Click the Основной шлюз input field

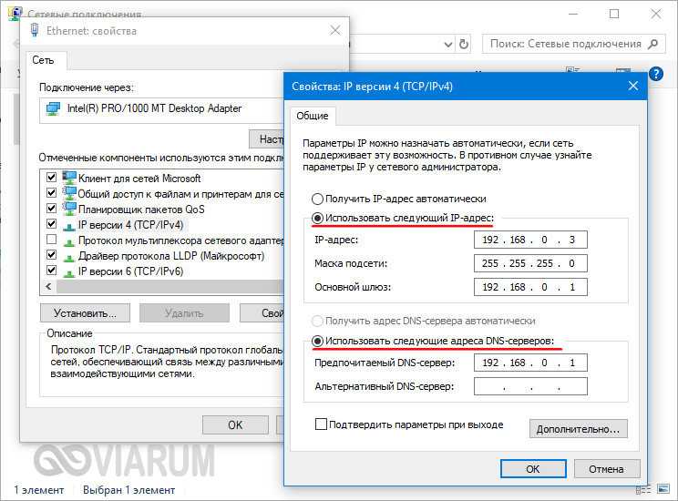530,287
